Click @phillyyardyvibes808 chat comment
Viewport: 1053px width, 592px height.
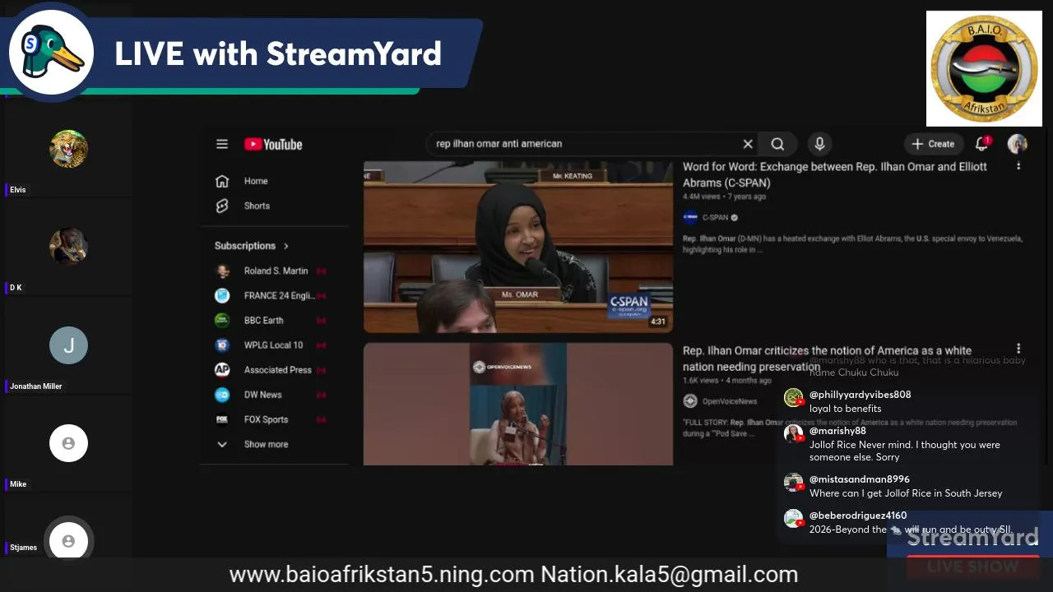click(847, 401)
